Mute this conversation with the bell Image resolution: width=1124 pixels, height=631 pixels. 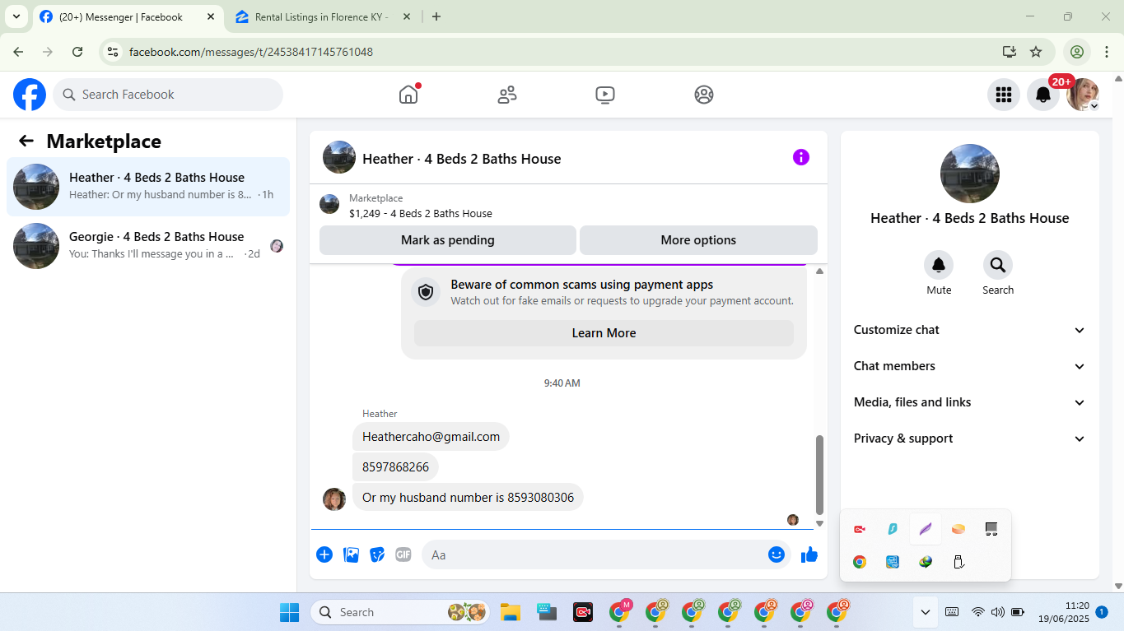[939, 265]
